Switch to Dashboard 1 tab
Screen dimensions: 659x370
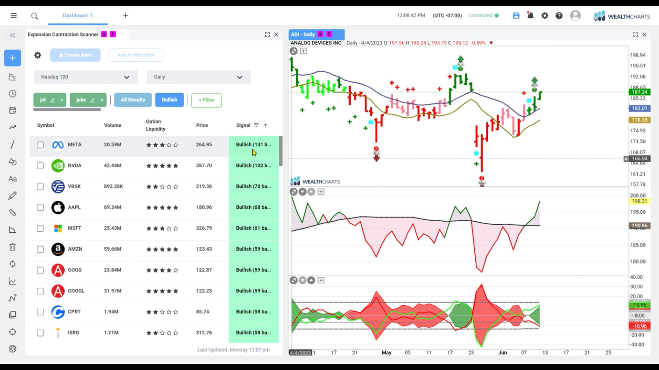tap(78, 15)
